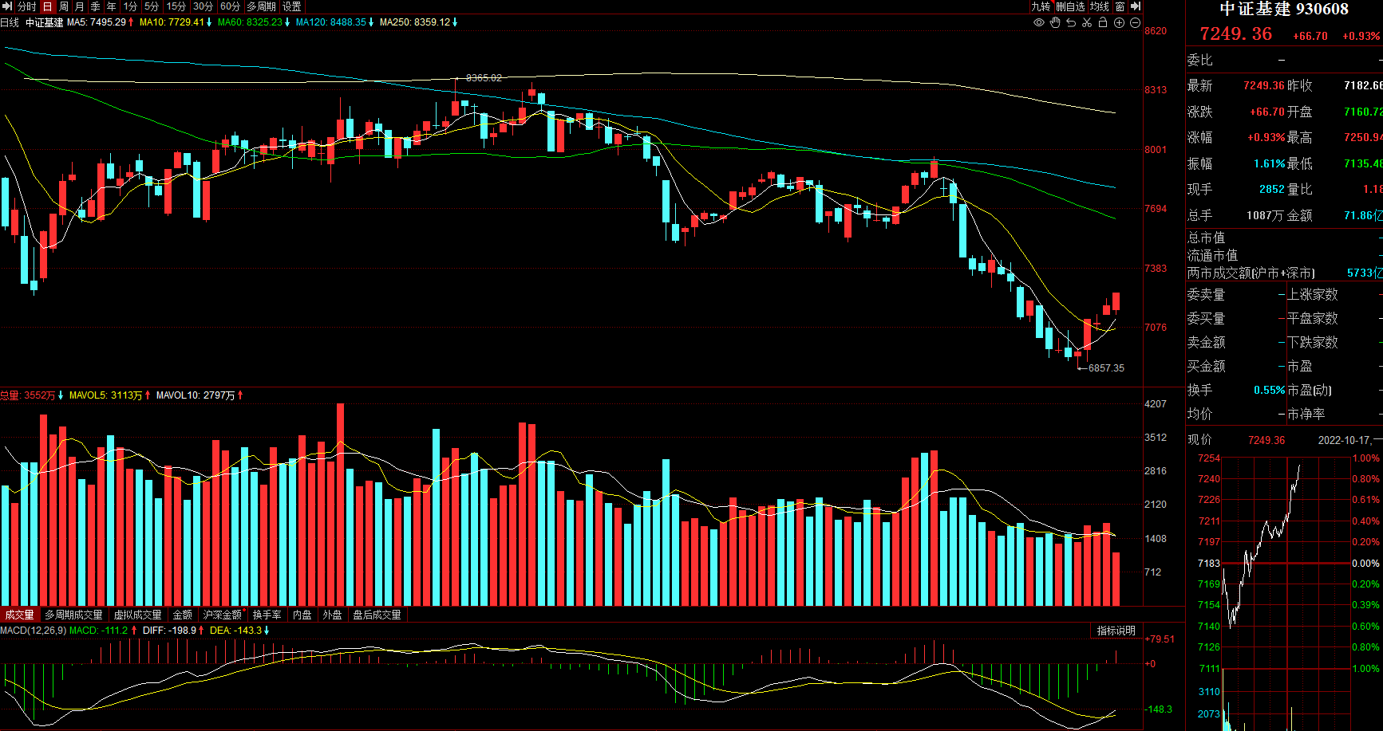Open 多周期 multi-period view
This screenshot has height=731, width=1383.
[261, 6]
